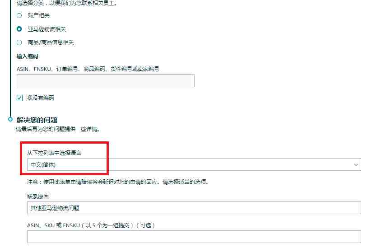This screenshot has width=377, height=248.
Task: Open 联系原因 field showing 其他亚马逊物流问题
Action: [194, 208]
